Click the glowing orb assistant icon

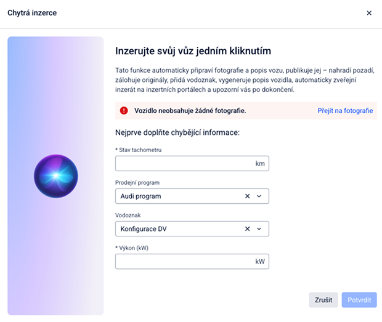pyautogui.click(x=56, y=176)
